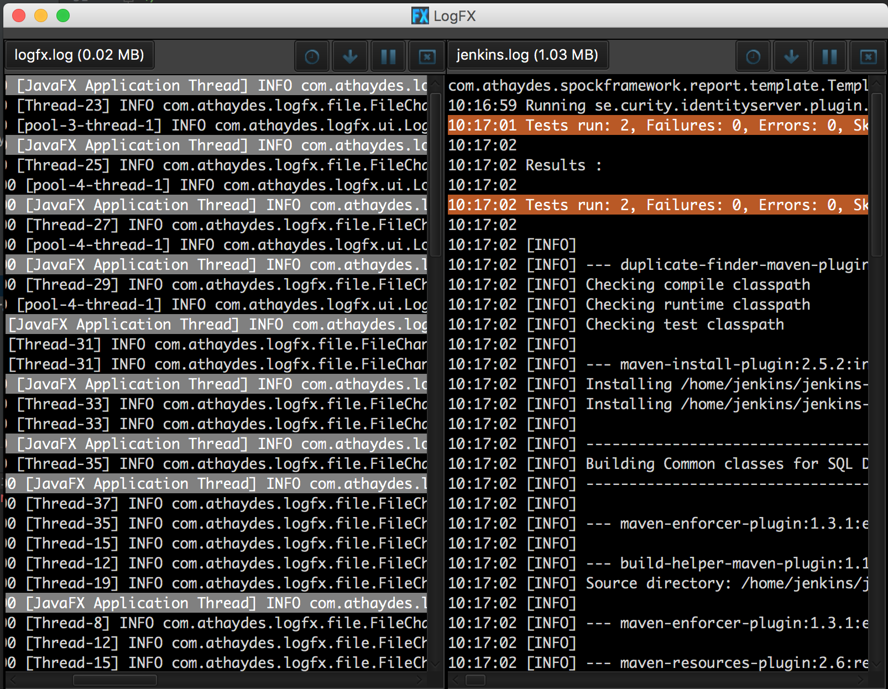The height and width of the screenshot is (689, 888).
Task: Select the [pool-3-thread-1] log line
Action: pos(216,126)
